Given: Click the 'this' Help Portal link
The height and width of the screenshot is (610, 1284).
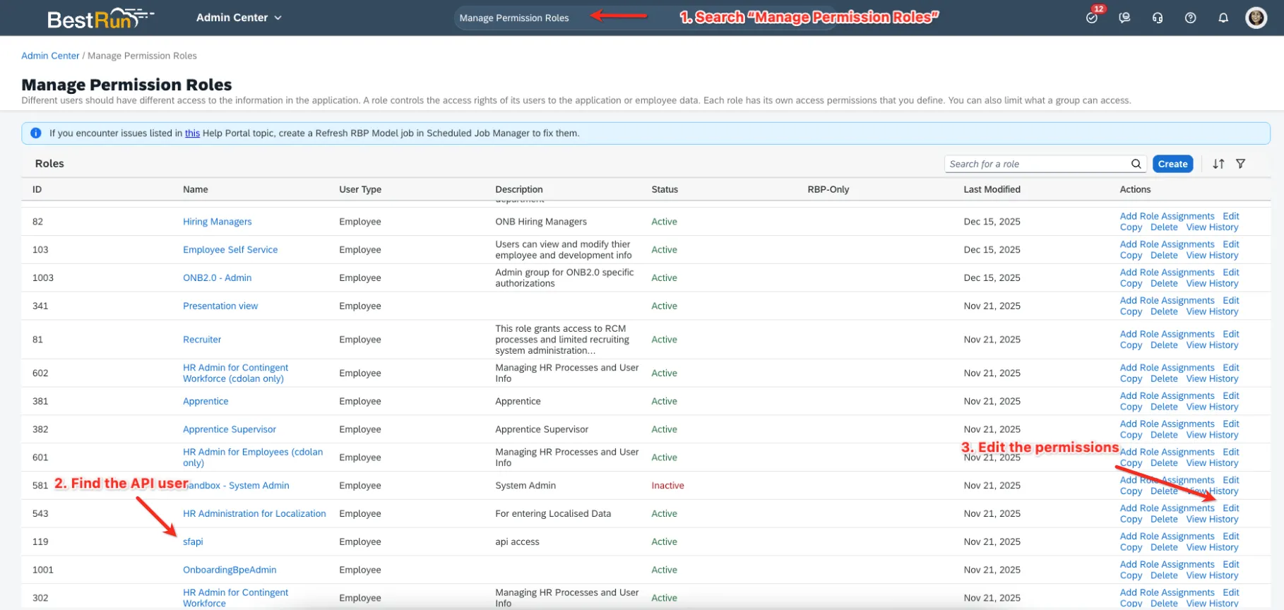Looking at the screenshot, I should pos(192,133).
